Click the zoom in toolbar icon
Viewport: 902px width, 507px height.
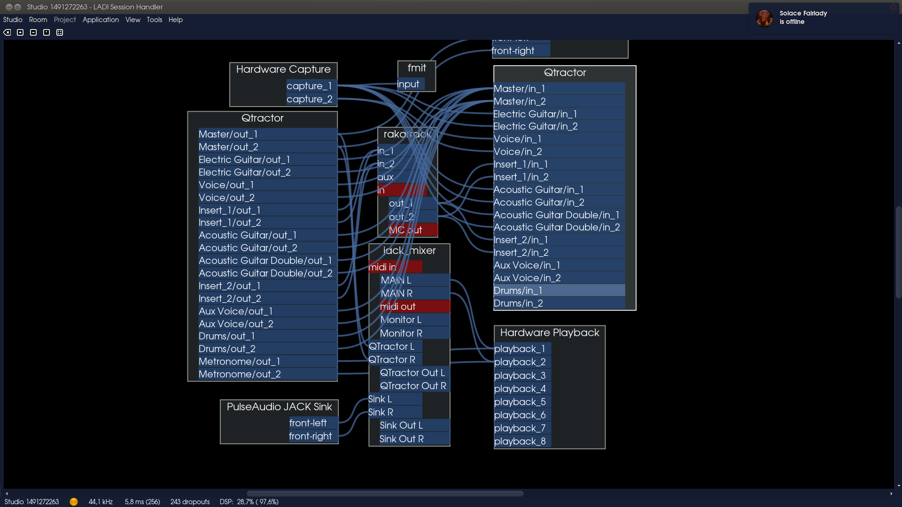pyautogui.click(x=20, y=32)
